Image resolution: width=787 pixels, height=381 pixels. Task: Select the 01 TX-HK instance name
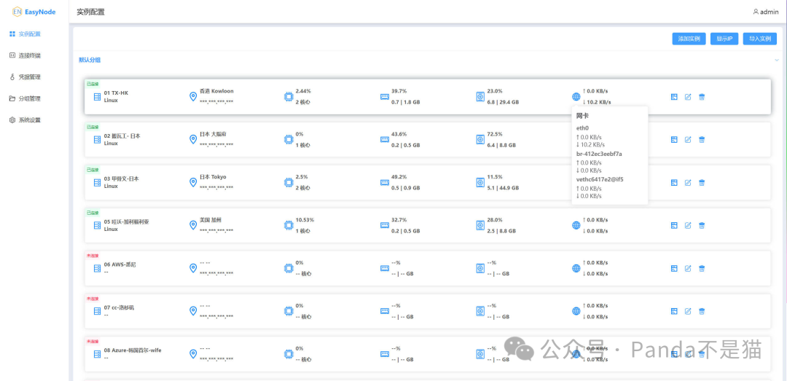coord(116,93)
